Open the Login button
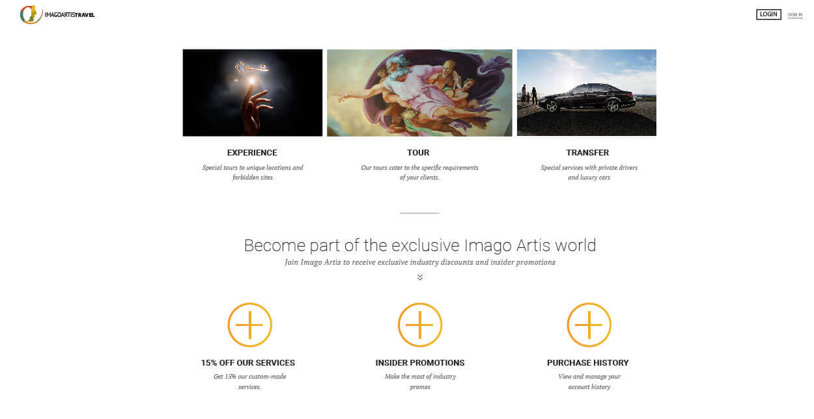Screen dimensions: 814x419 (768, 14)
